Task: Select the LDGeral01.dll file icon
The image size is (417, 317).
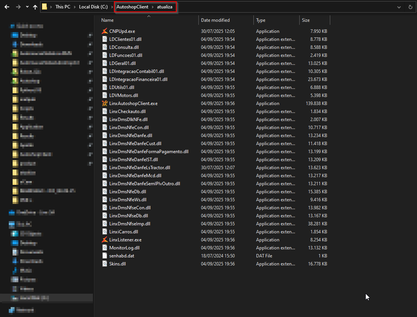Action: point(105,63)
